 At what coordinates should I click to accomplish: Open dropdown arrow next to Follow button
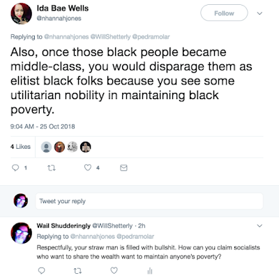259,13
